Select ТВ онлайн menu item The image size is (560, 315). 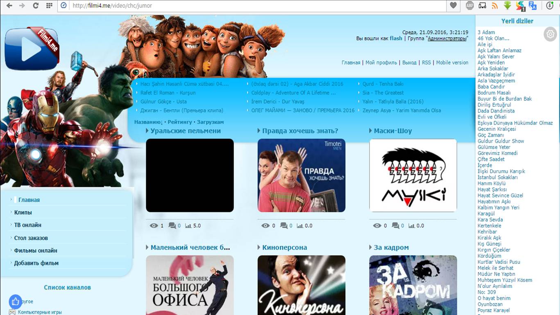click(27, 225)
